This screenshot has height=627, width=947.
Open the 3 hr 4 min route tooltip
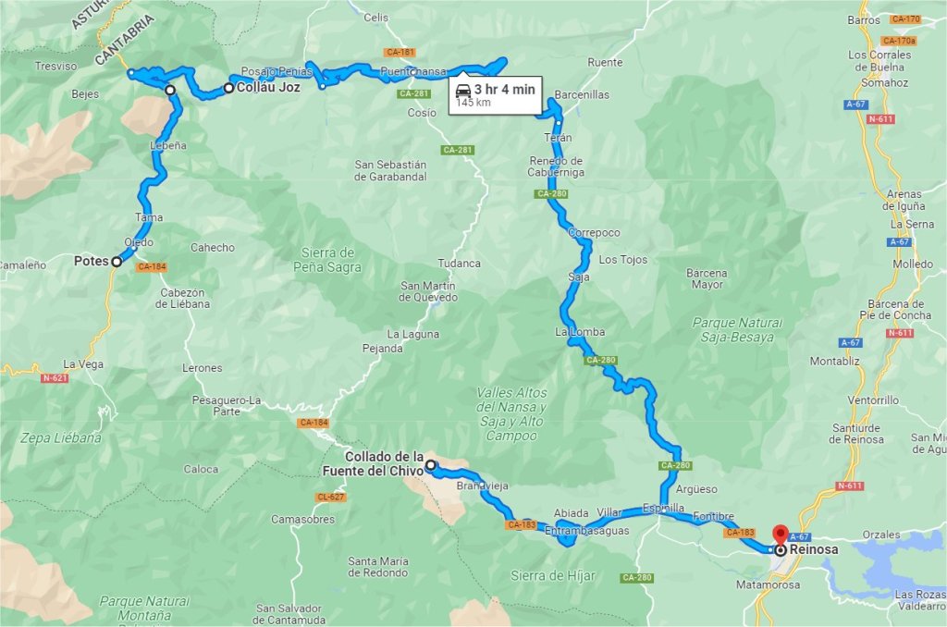(x=496, y=95)
